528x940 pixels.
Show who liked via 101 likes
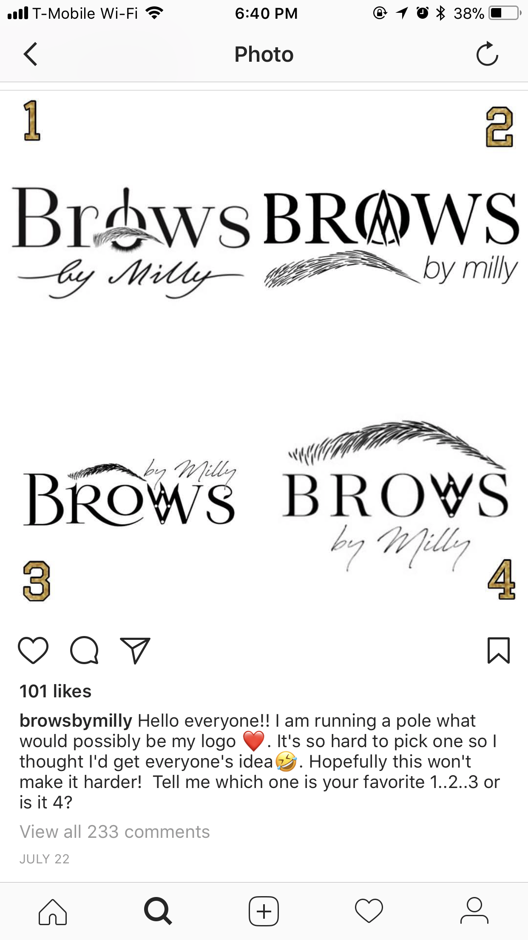tap(56, 691)
